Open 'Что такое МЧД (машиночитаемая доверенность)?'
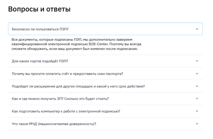Screen dimensions: 213x139 point(54,124)
